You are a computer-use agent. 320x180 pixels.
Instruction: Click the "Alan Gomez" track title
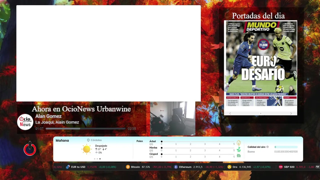[48, 116]
